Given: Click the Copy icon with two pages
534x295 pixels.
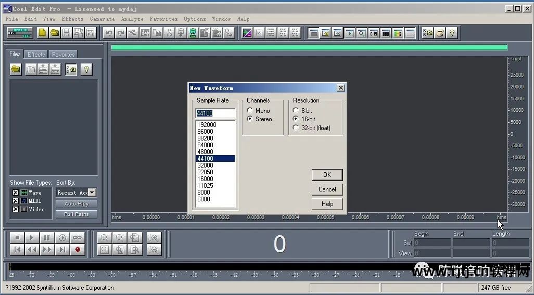Looking at the screenshot, I should (157, 33).
